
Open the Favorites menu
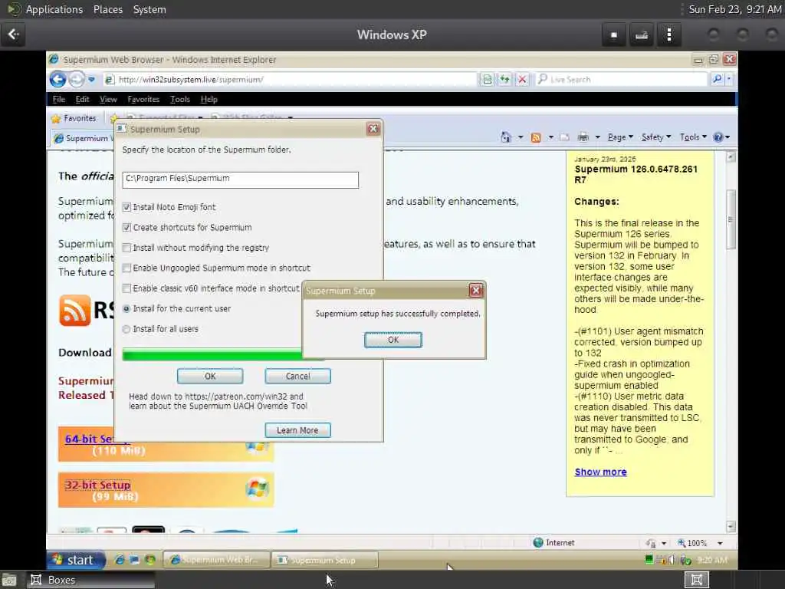click(x=143, y=99)
